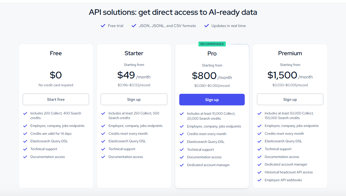Click Sign up on the Pro plan
346x196 pixels.
pyautogui.click(x=212, y=99)
